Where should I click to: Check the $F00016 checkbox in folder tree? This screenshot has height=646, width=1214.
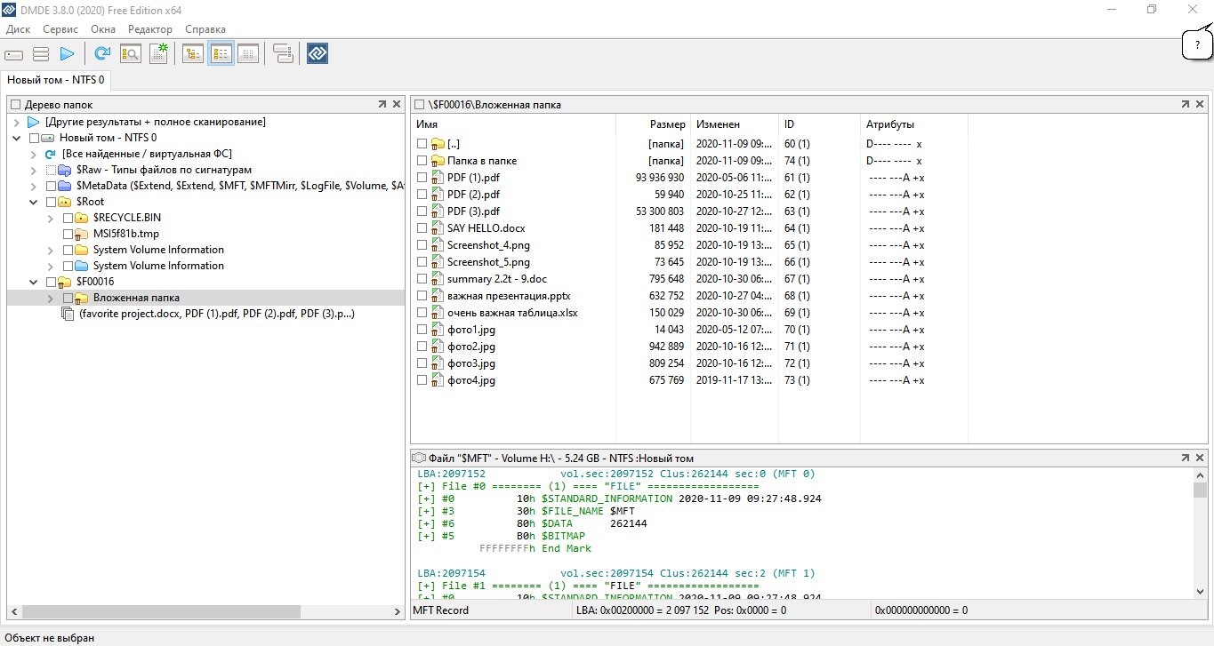[51, 282]
